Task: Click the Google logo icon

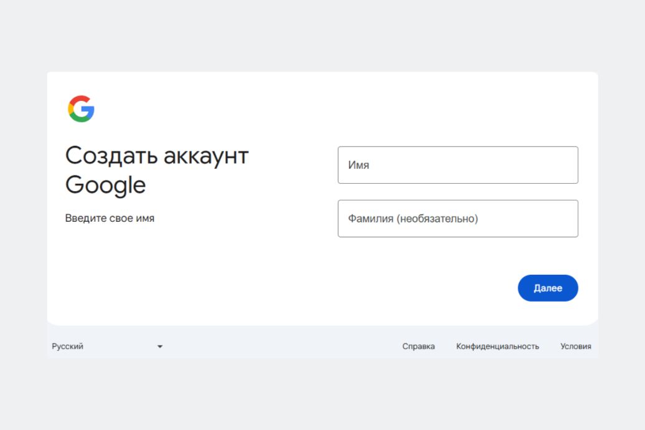Action: pyautogui.click(x=81, y=109)
